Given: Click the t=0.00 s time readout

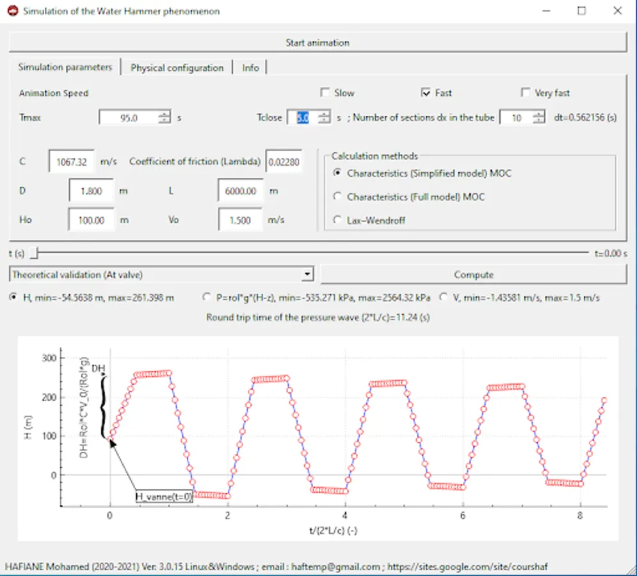Looking at the screenshot, I should pos(611,253).
